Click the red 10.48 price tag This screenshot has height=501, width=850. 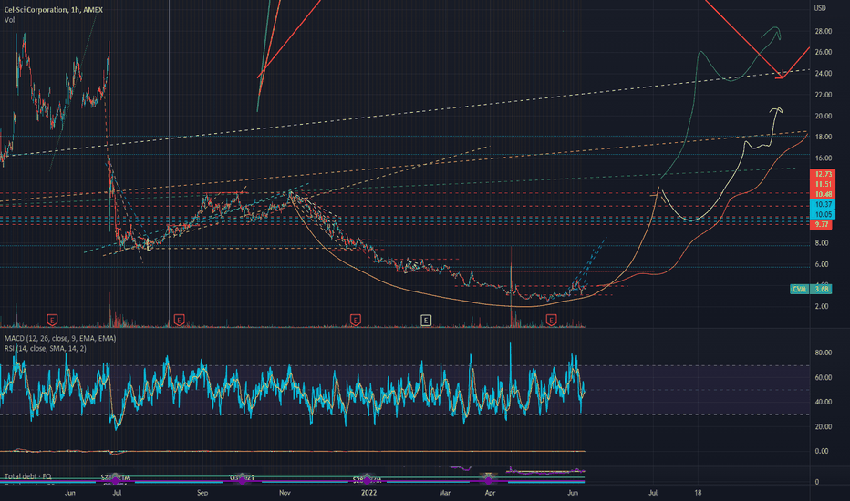click(x=823, y=194)
